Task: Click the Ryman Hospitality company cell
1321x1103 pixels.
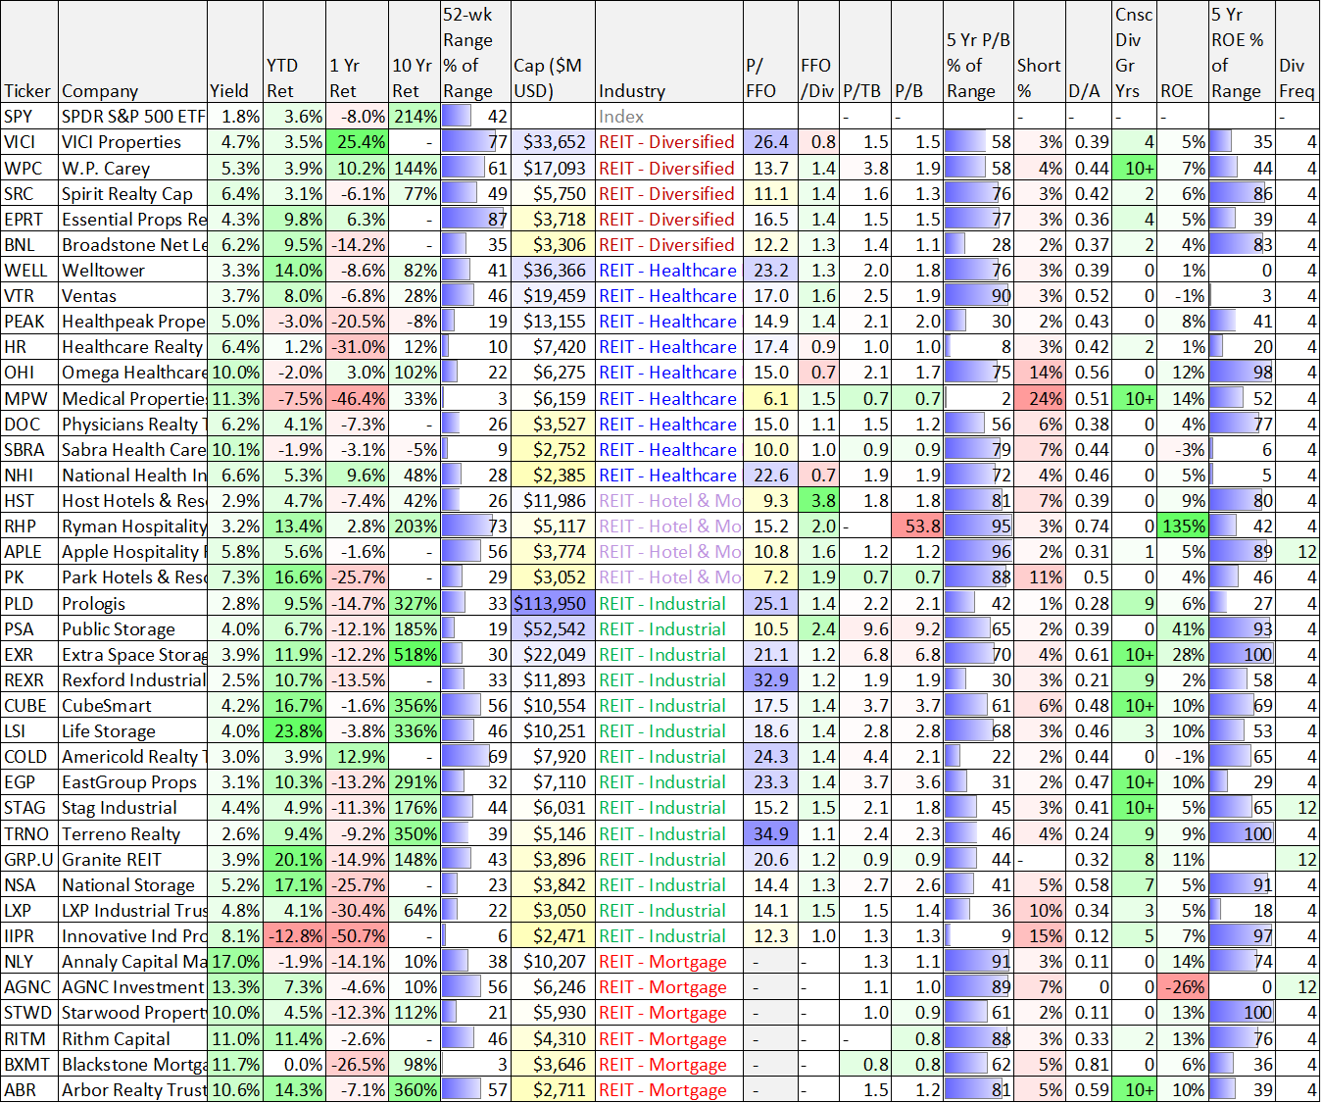Action: pyautogui.click(x=132, y=526)
